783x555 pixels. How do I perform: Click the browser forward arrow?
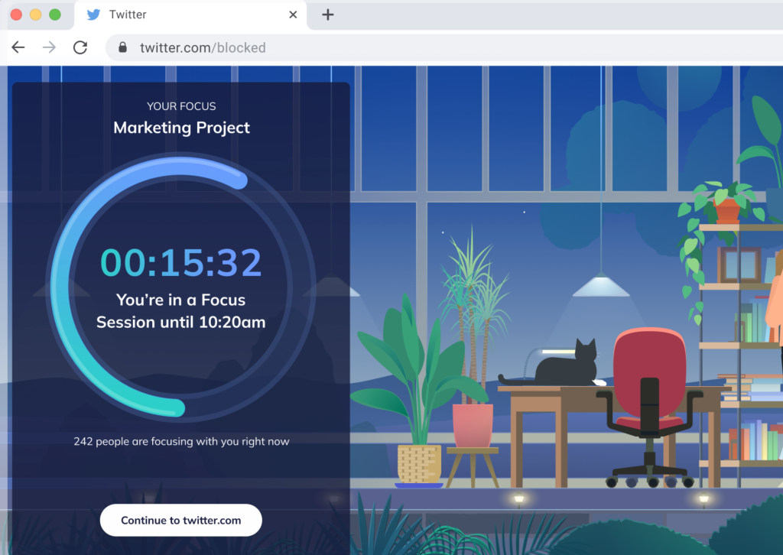(49, 47)
